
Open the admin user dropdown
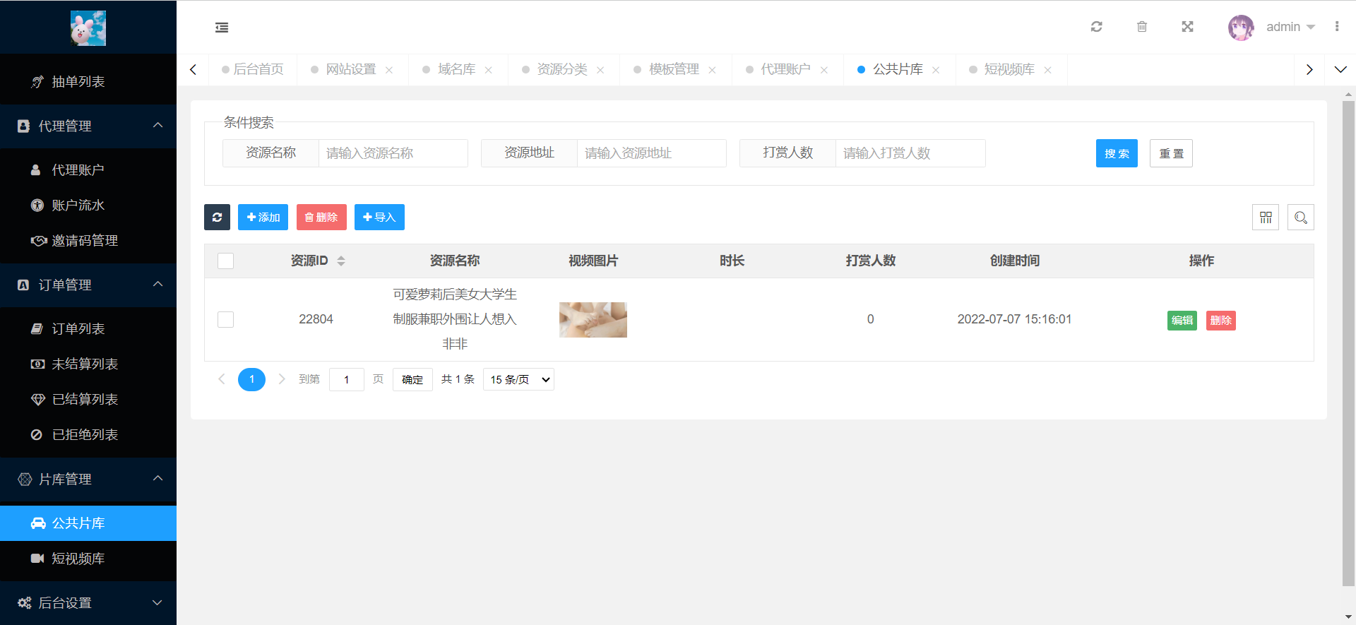[x=1290, y=27]
